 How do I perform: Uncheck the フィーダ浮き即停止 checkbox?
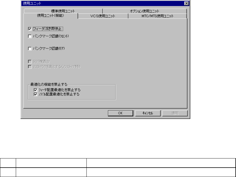[30, 29]
